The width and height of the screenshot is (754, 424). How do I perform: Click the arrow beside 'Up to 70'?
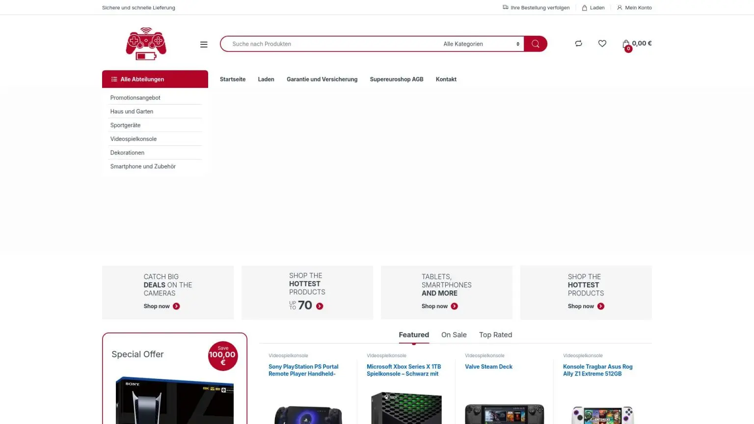tap(320, 306)
